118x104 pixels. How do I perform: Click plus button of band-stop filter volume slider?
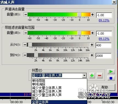click(x=92, y=33)
